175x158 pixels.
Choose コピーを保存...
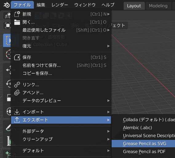coord(61,73)
